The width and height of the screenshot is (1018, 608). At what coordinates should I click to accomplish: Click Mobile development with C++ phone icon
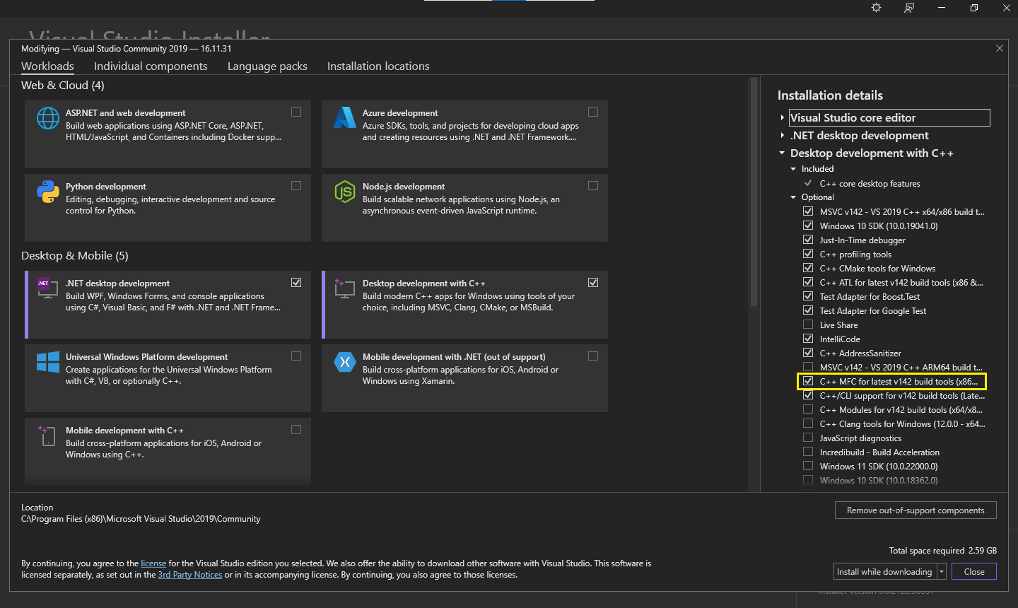(x=48, y=435)
